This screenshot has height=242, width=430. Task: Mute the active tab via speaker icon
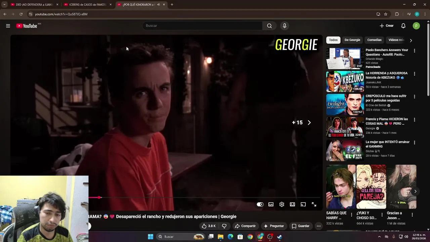159,5
